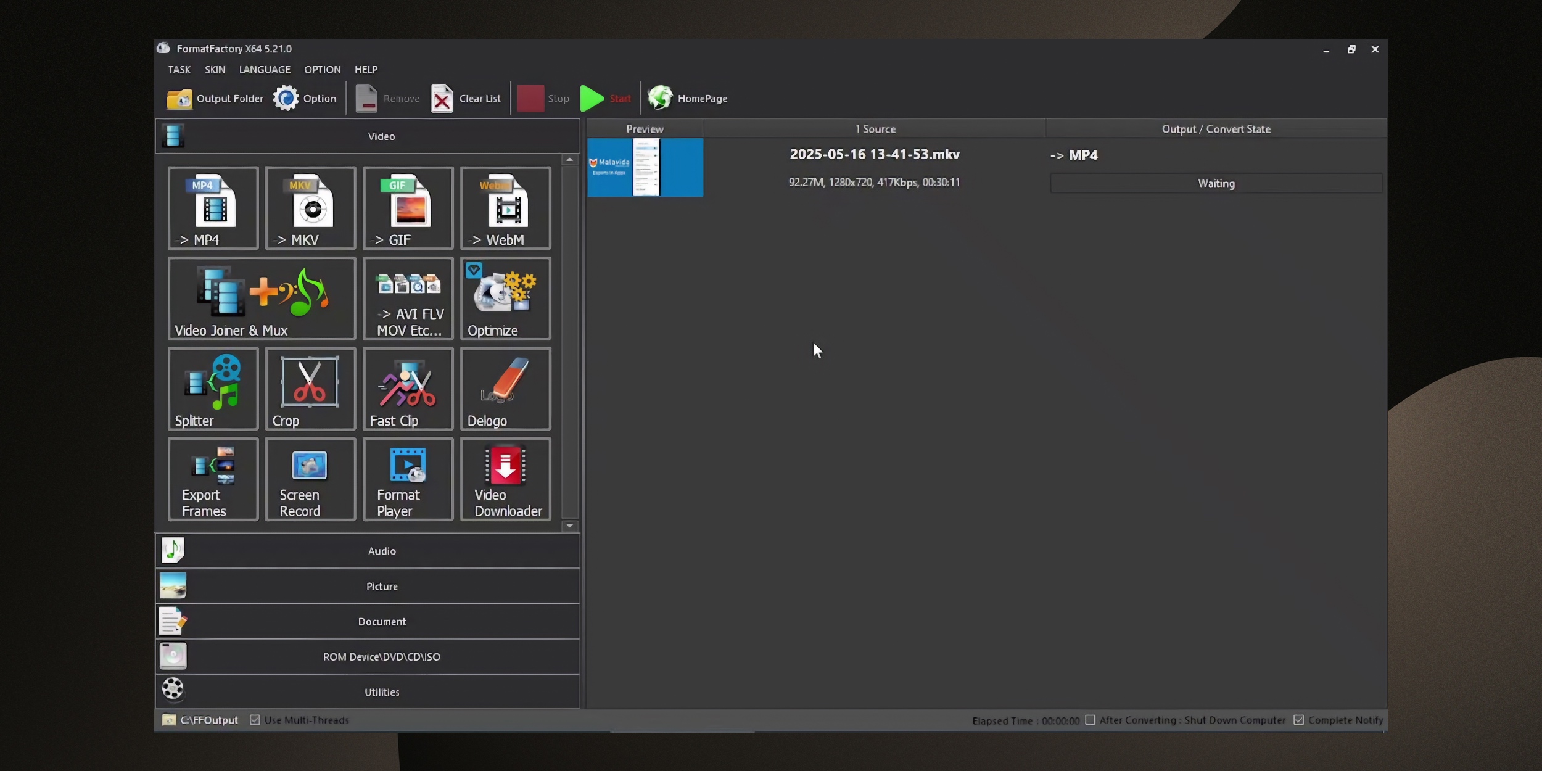Screen dimensions: 1542x771
Task: Open the HomePage toolbar link
Action: click(x=687, y=99)
